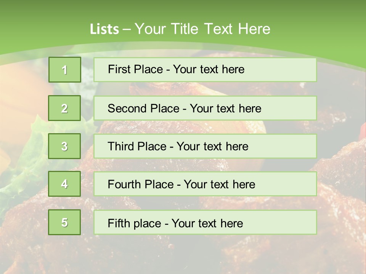Click the number 5 box
This screenshot has width=366, height=274.
point(64,222)
